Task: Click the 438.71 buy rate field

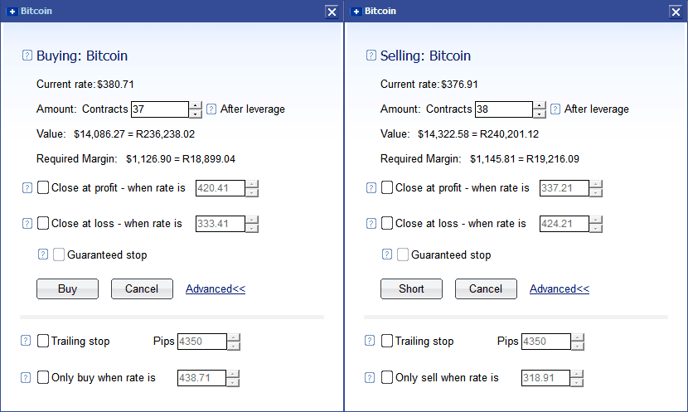Action: pos(201,378)
